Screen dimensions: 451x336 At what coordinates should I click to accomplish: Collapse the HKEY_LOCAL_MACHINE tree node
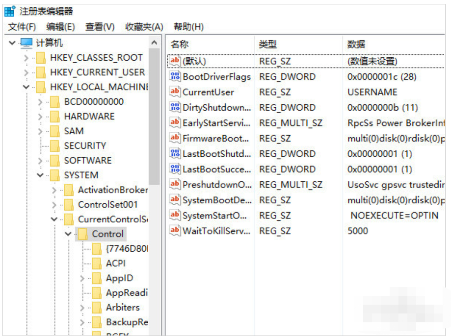pos(26,87)
